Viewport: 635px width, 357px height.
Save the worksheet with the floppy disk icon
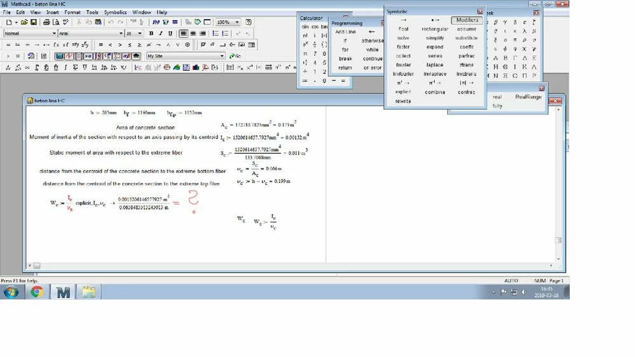pyautogui.click(x=34, y=22)
